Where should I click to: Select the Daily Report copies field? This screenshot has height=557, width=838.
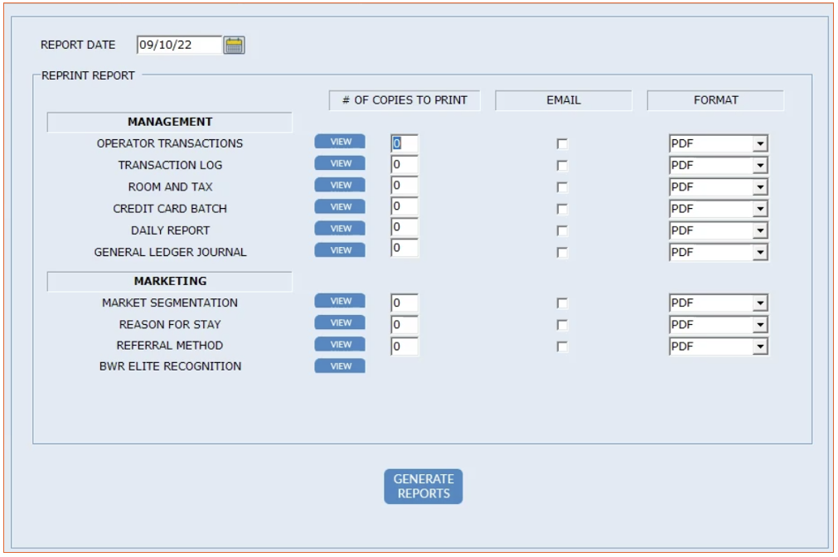tap(404, 228)
